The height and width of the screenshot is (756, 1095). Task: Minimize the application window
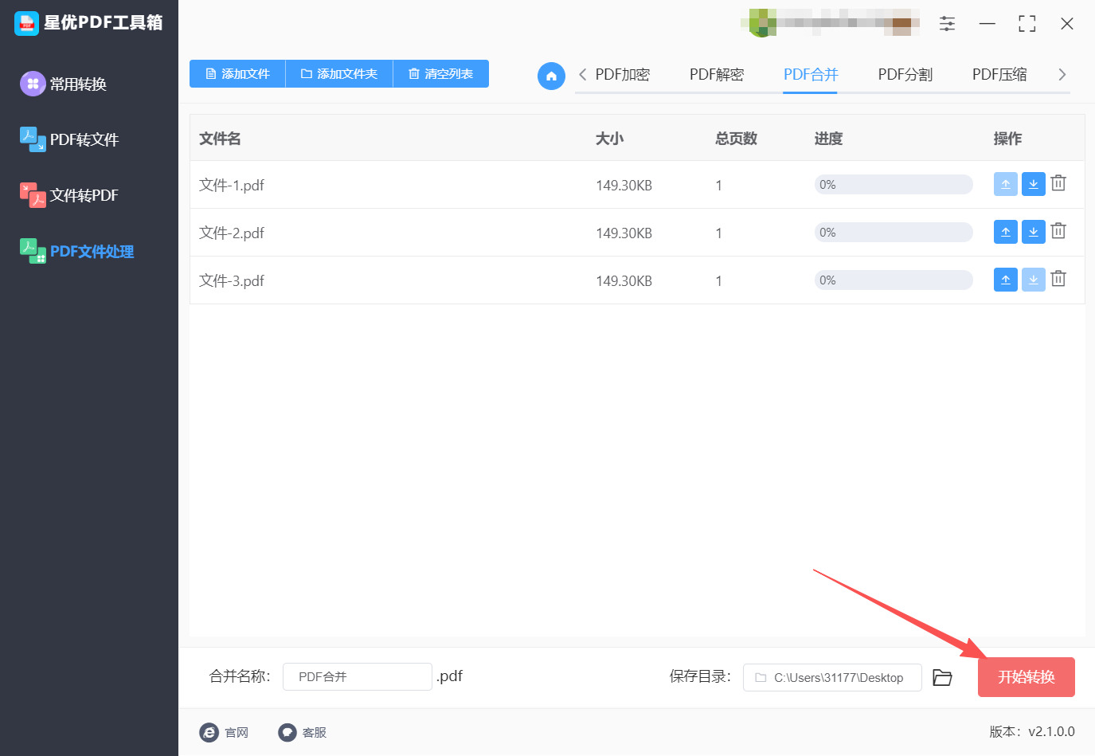tap(987, 24)
